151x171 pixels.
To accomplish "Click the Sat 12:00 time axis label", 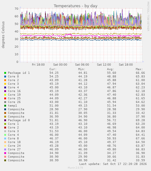I will (104, 65).
